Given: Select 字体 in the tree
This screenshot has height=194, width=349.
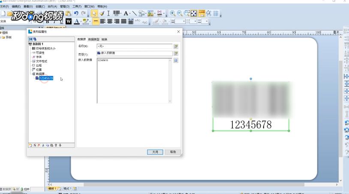Looking at the screenshot, I should [39, 57].
